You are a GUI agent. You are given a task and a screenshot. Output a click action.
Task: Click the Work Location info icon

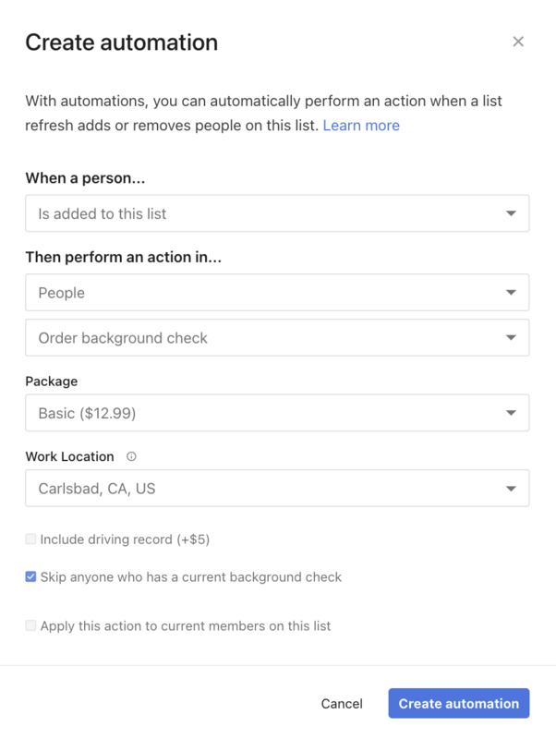131,456
